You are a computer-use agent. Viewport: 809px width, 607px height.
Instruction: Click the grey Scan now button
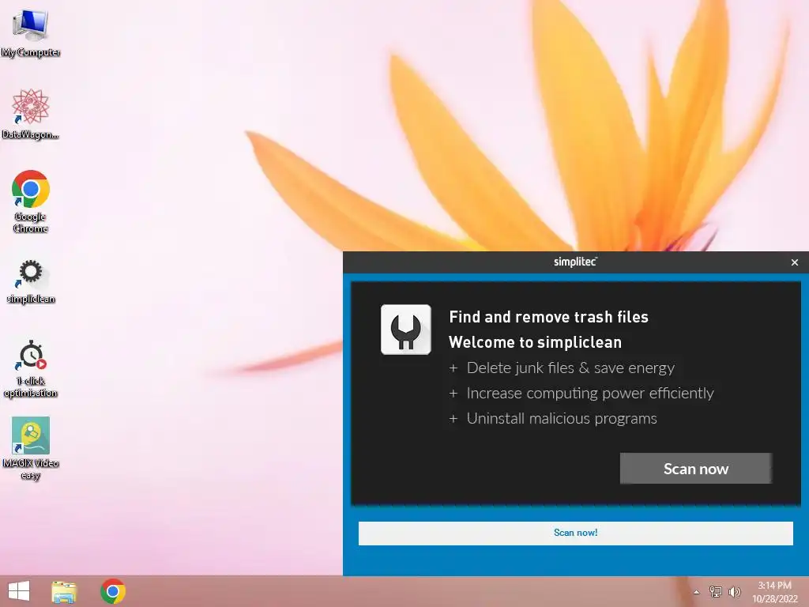tap(695, 468)
